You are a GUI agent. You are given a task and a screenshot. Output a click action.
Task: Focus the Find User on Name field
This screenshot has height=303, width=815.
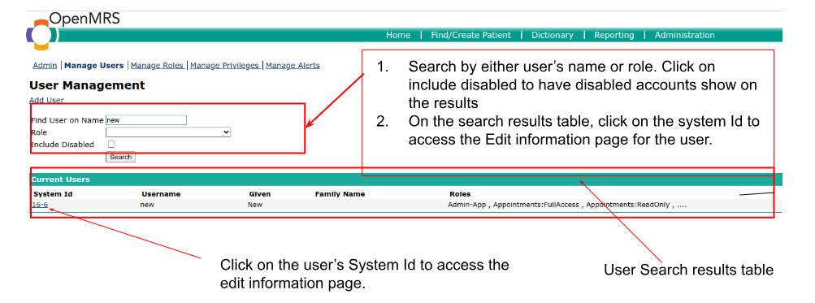point(146,120)
